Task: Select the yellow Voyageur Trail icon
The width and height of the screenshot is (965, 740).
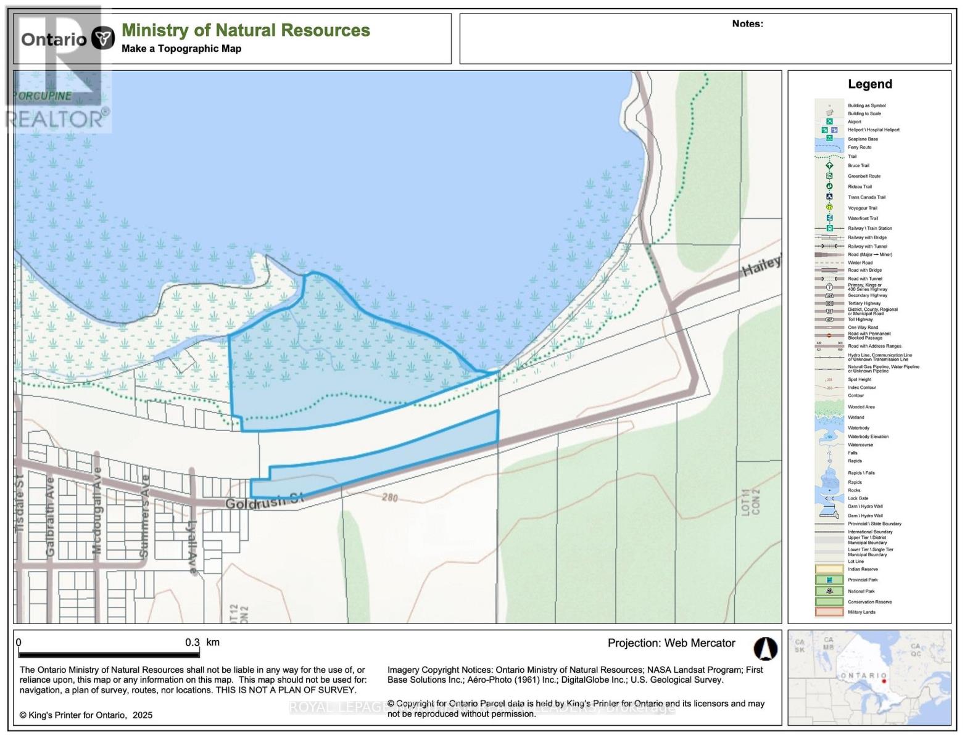Action: pos(829,207)
